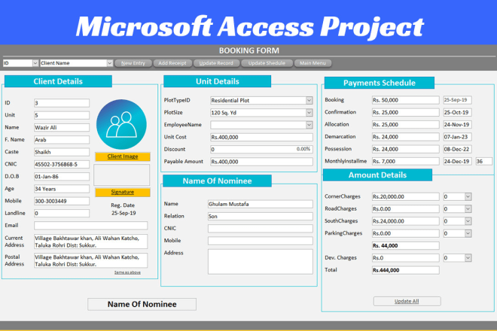Click the Allocation date 24-Nov-19

point(457,125)
